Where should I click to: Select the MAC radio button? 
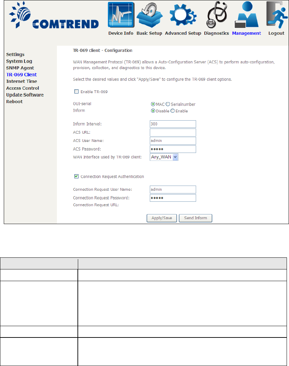coord(153,104)
